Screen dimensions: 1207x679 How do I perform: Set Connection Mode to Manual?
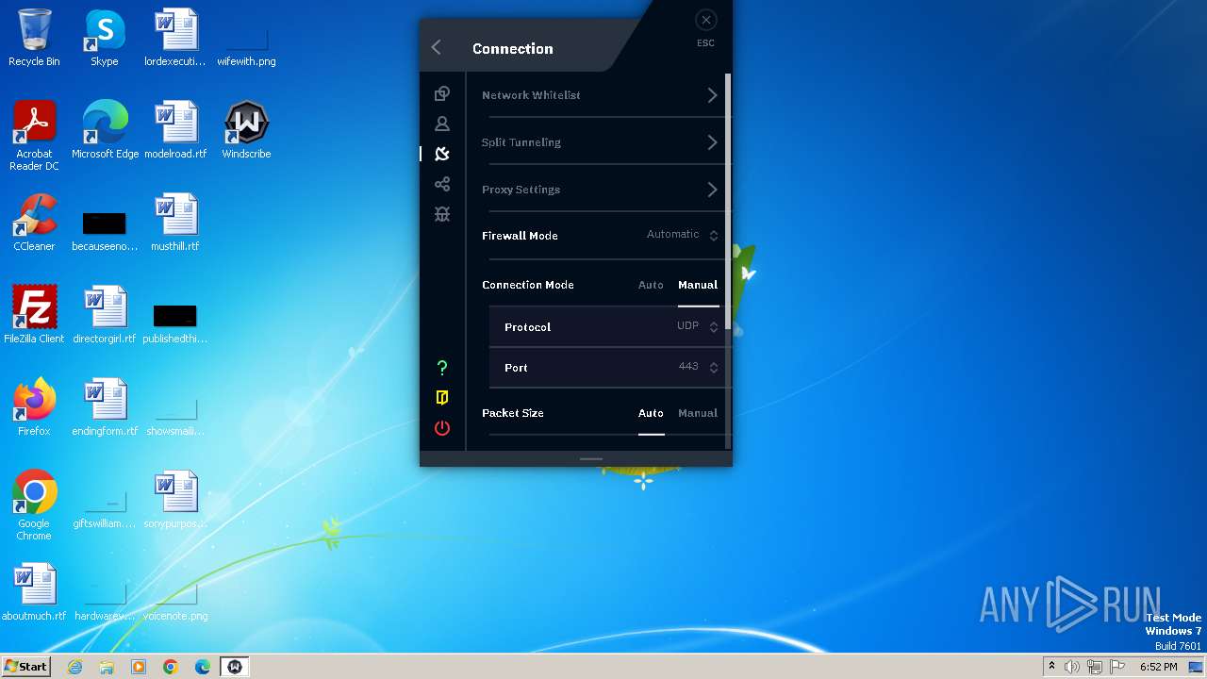(698, 285)
